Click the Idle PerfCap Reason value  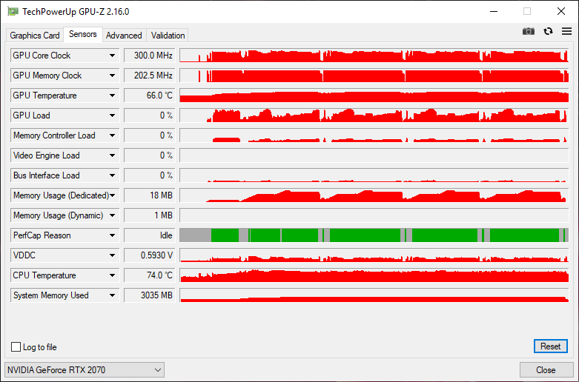click(150, 235)
